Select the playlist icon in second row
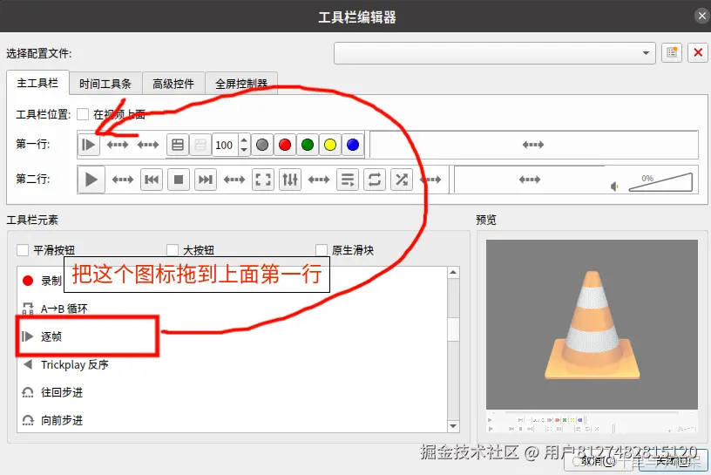Image resolution: width=711 pixels, height=475 pixels. coord(348,180)
